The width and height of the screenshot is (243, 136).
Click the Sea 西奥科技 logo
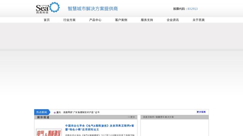coord(47,8)
